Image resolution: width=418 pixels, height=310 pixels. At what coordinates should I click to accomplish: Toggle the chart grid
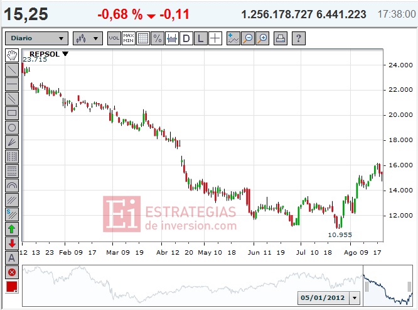tap(143, 38)
